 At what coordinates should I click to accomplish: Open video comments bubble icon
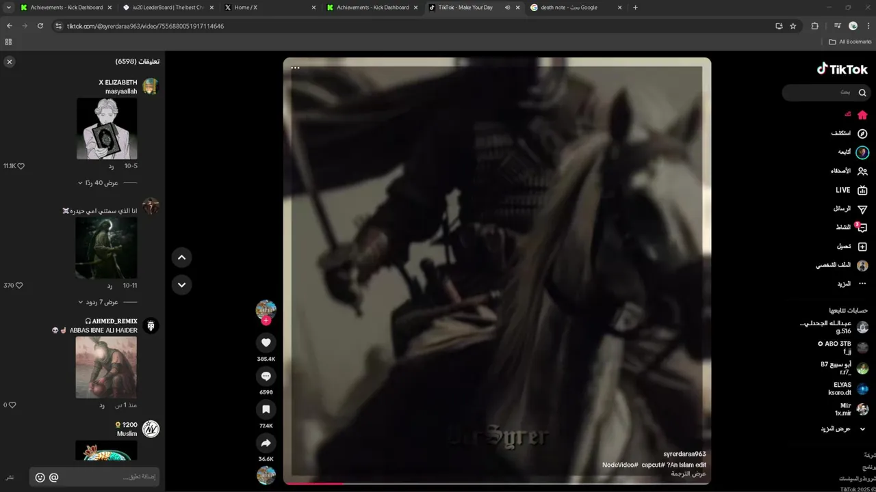[266, 376]
